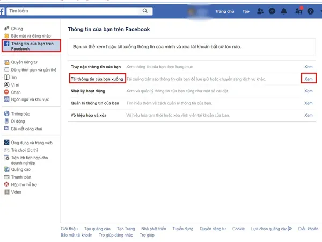This screenshot has height=242, width=322.
Task: Click the friend-suggestions icon with red badge
Action: 299,11
